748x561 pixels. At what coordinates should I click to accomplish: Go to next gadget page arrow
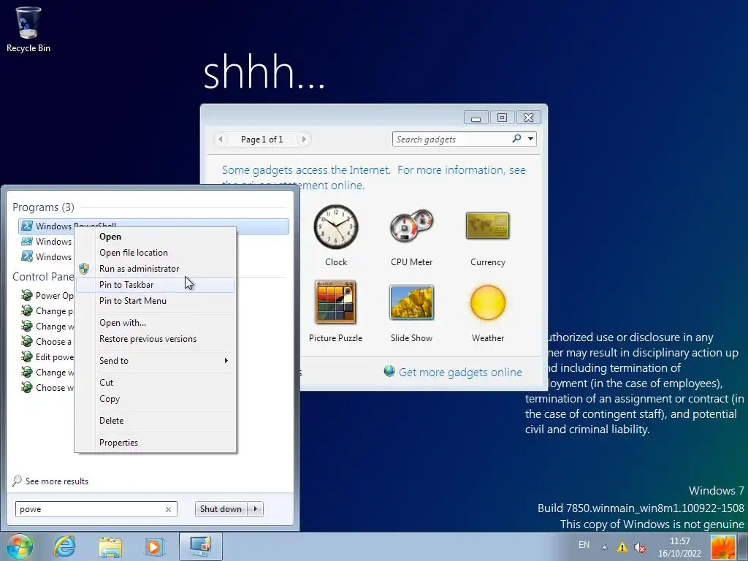pos(303,140)
